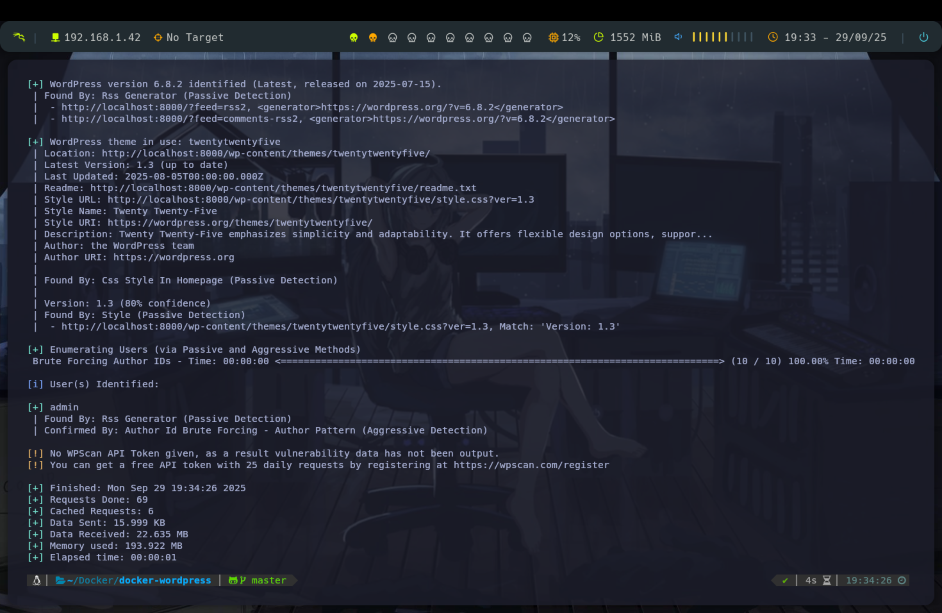Click the power icon in the bar
This screenshot has width=942, height=613.
click(923, 37)
